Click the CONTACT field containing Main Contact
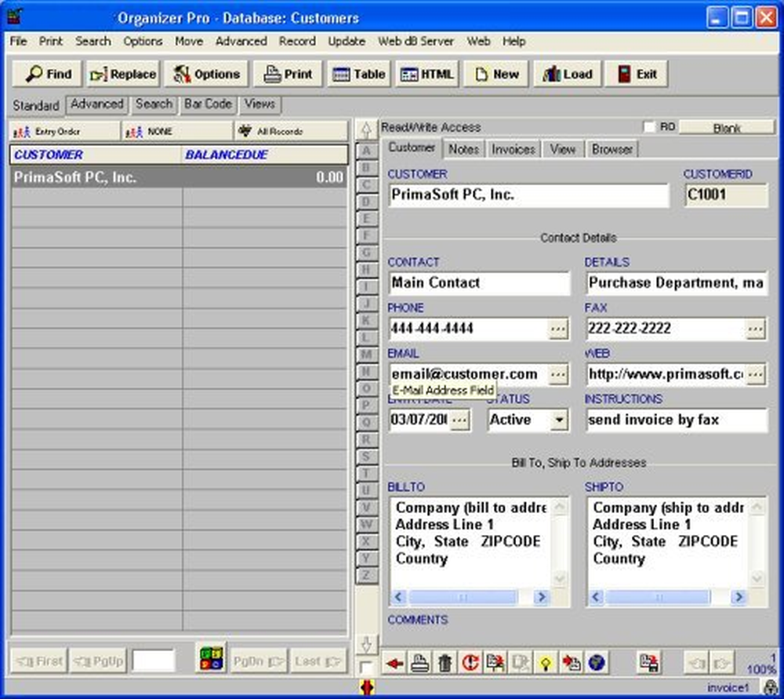Screen dimensions: 784x699 479,283
